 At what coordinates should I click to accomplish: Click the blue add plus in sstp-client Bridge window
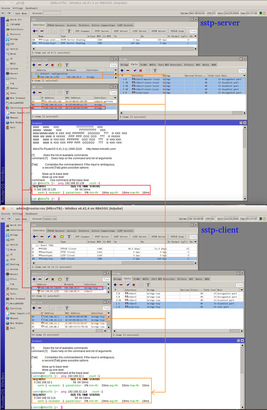click(115, 284)
